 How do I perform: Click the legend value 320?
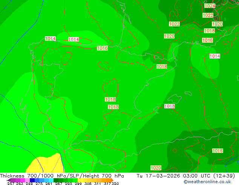click(x=115, y=183)
